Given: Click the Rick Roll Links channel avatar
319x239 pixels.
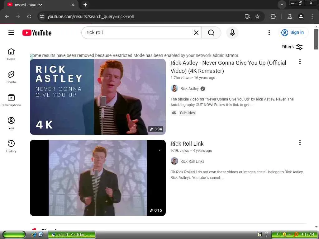Looking at the screenshot, I should [x=174, y=161].
